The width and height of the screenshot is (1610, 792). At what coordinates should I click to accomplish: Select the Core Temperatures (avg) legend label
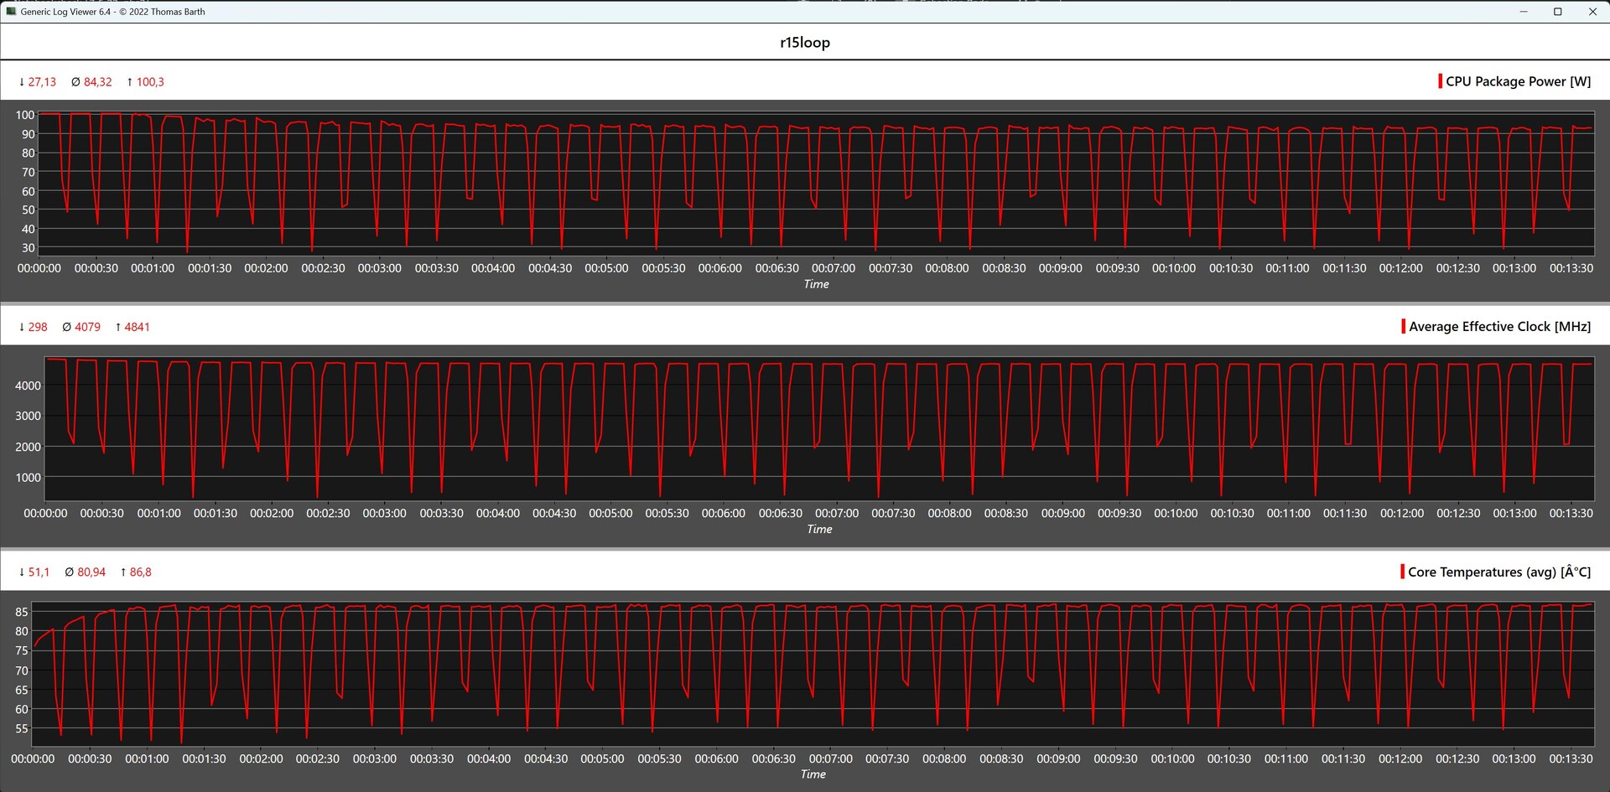(x=1498, y=572)
